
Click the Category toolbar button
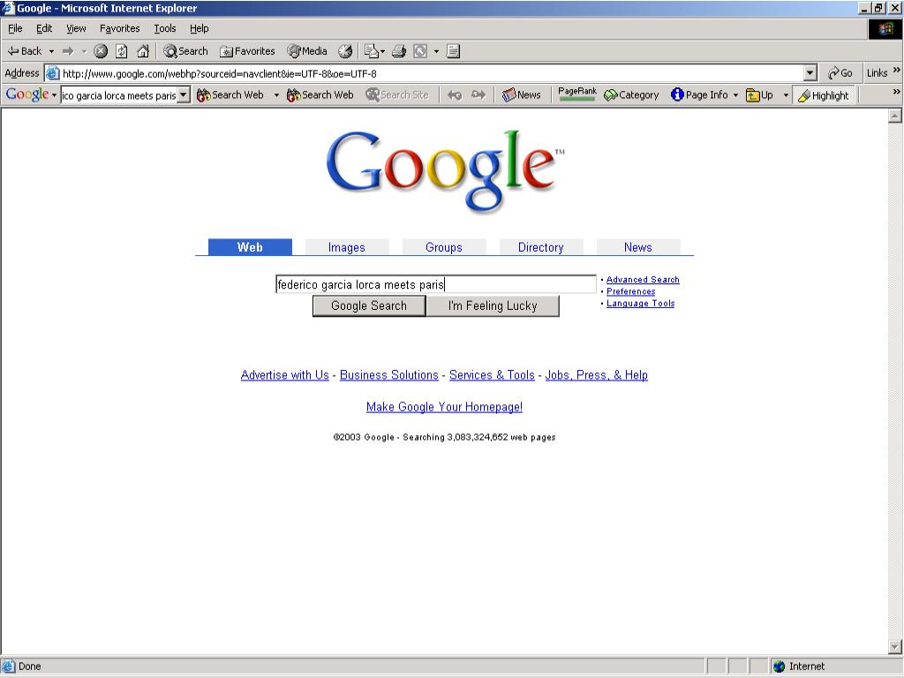tap(631, 95)
